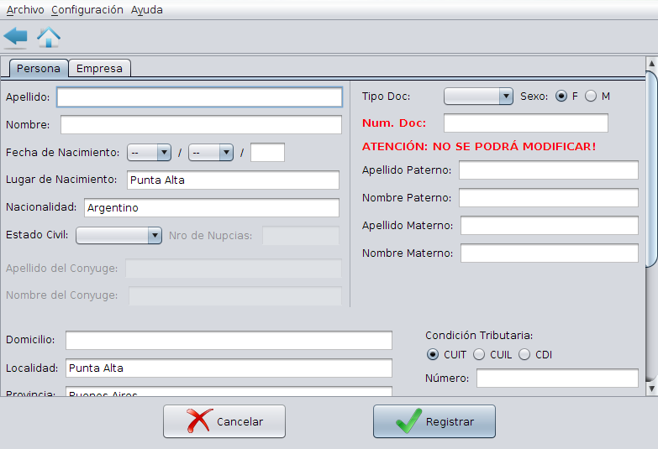Viewport: 658px width, 449px height.
Task: Choose the CDI tax condition option
Action: click(524, 355)
